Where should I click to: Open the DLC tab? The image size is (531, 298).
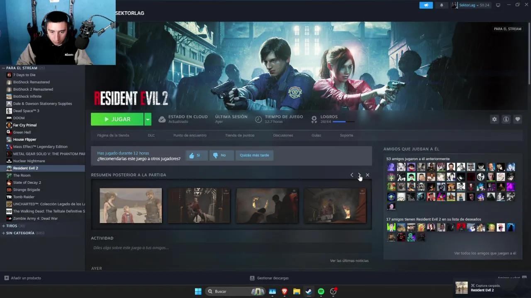coord(151,135)
